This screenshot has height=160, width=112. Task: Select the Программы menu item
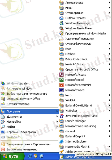click(29, 111)
